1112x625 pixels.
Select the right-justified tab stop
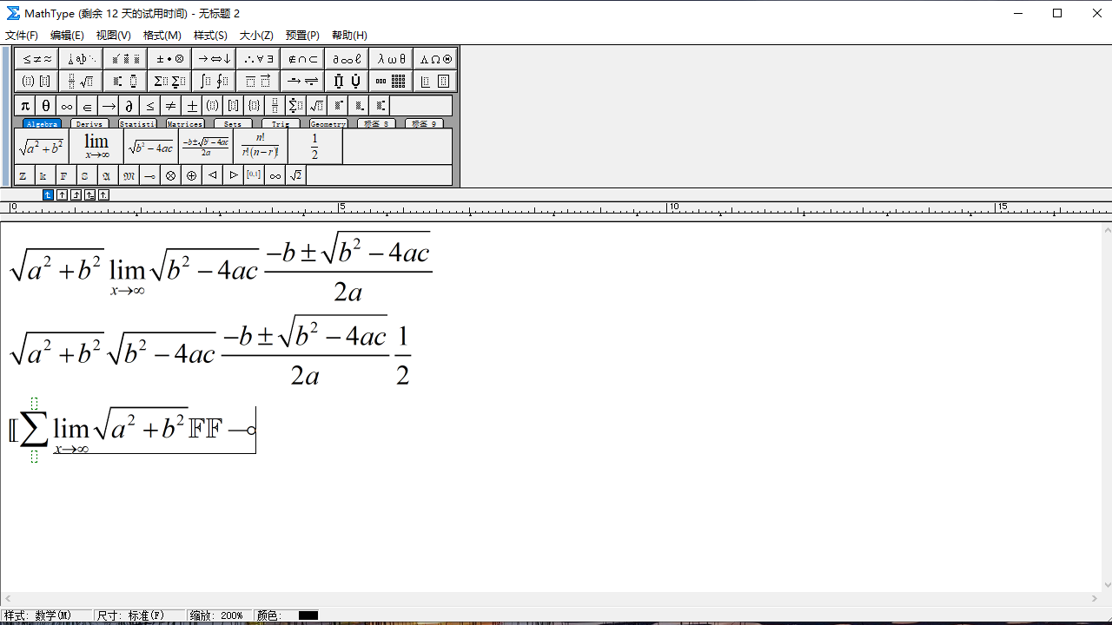[x=76, y=195]
